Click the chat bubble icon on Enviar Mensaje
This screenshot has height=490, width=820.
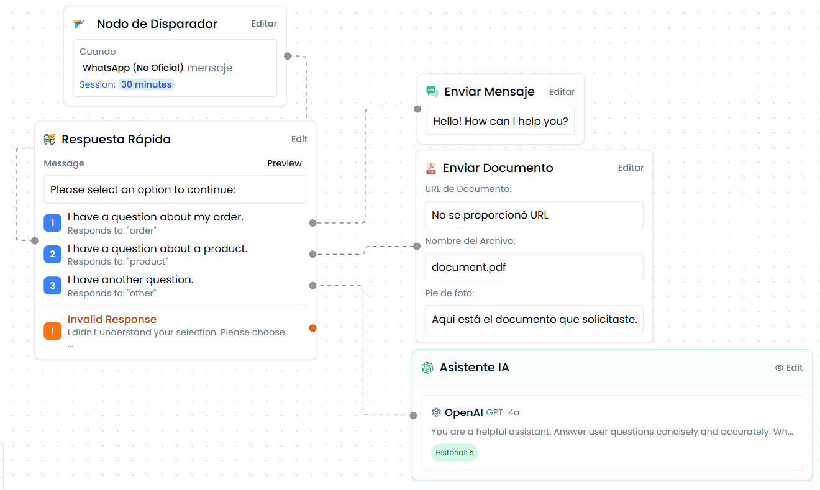point(432,92)
